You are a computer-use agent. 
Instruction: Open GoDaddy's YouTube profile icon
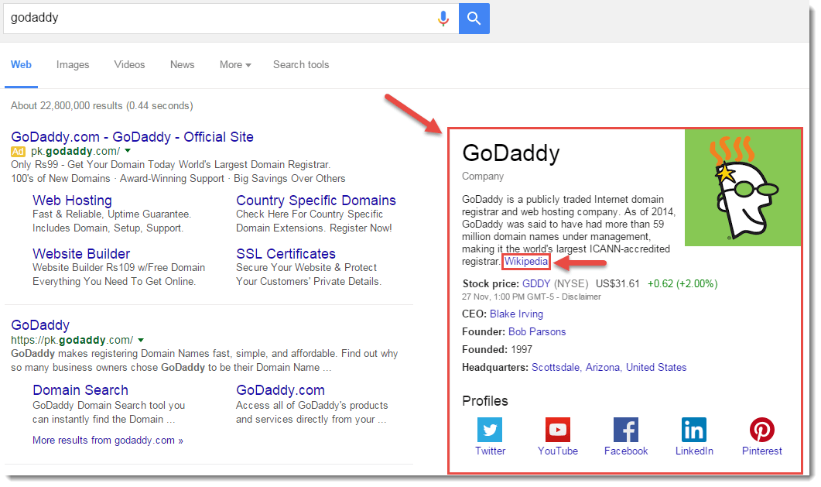click(558, 430)
